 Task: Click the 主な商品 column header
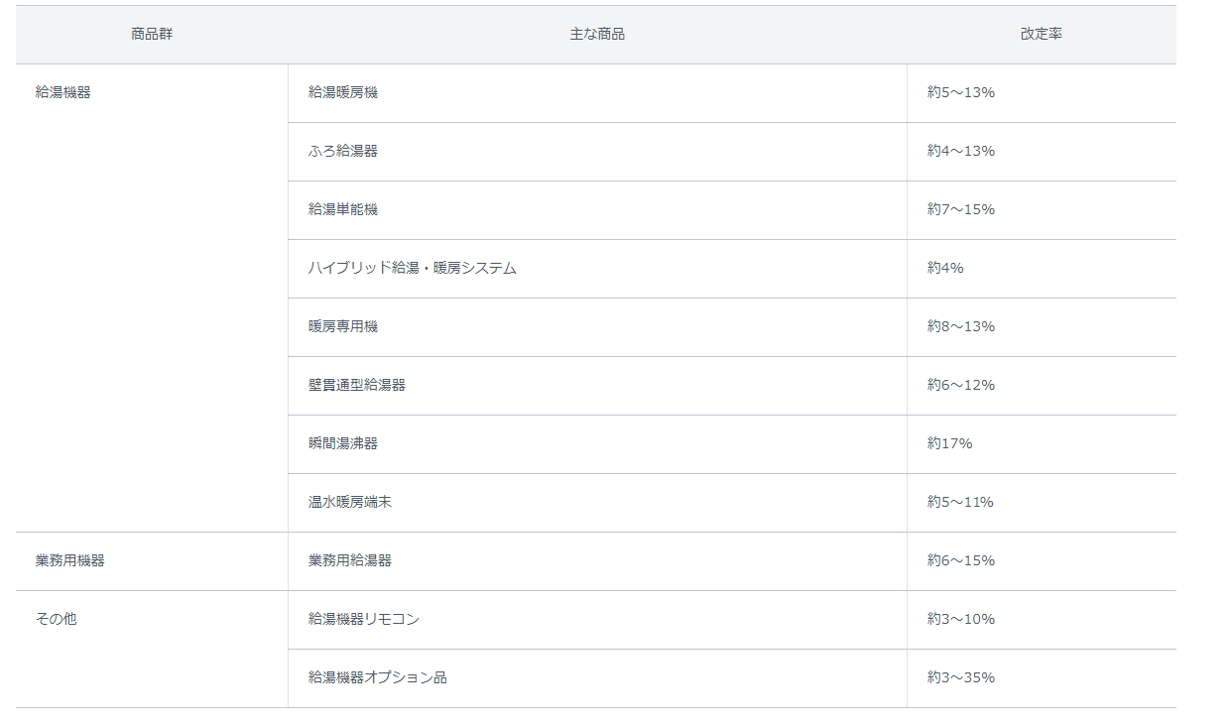[597, 34]
